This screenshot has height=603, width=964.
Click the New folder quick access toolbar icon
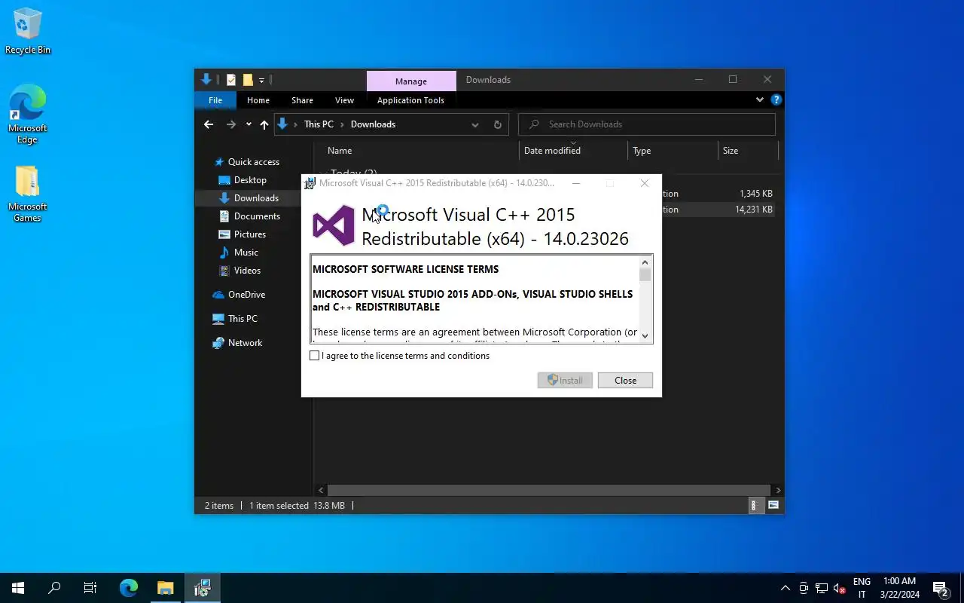pyautogui.click(x=248, y=80)
